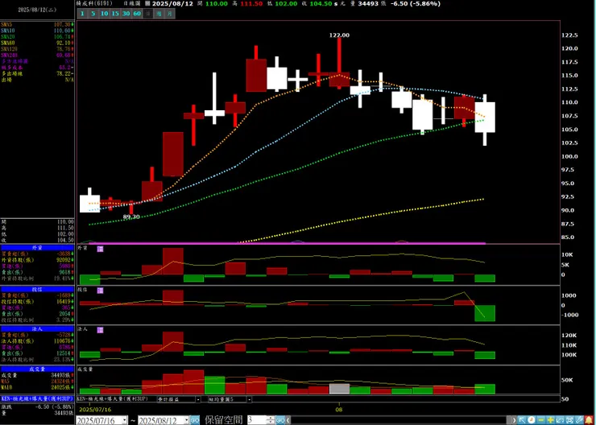Click the SMA5 value 107.30
Screen dimensions: 596x425
pos(63,24)
